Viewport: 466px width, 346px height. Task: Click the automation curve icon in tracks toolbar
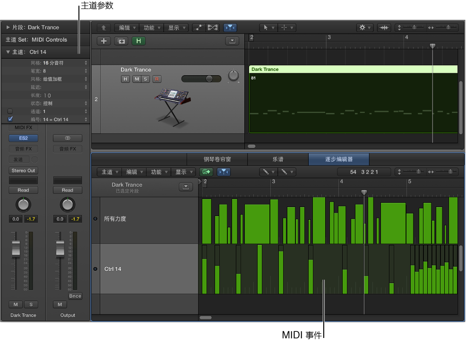[198, 28]
